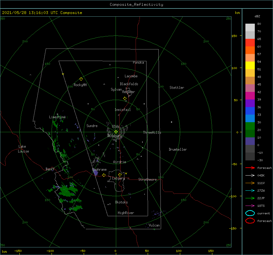Click the Sundre city label

(x=92, y=126)
